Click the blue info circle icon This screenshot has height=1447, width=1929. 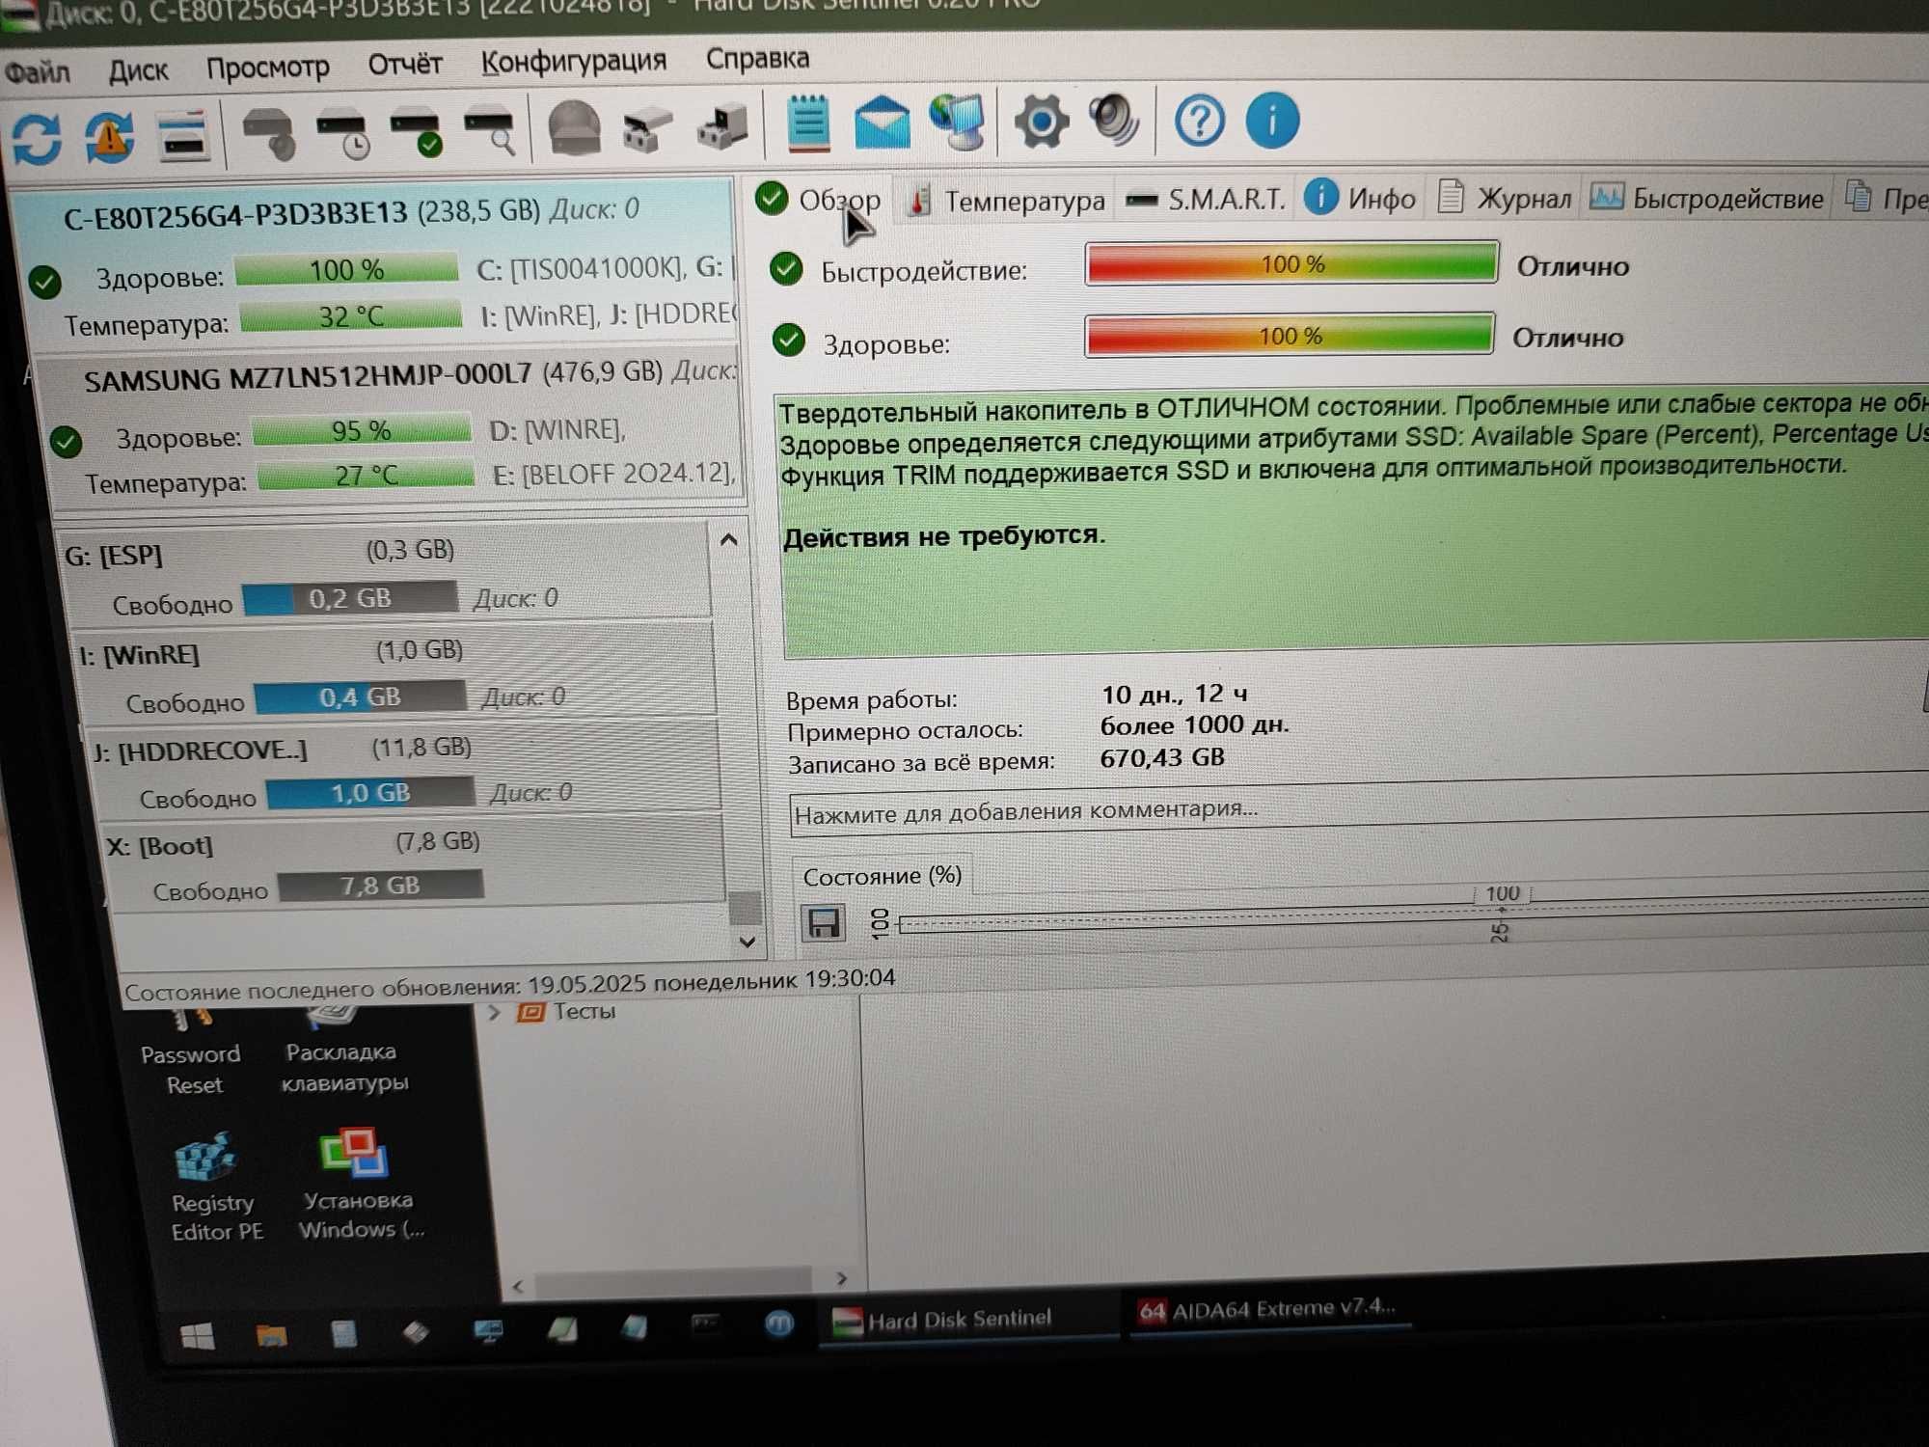pos(1272,121)
